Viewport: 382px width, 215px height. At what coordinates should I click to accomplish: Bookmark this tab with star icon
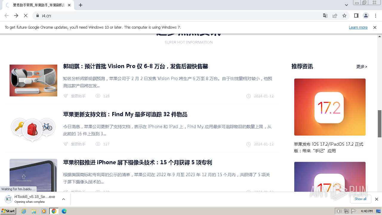(x=344, y=16)
